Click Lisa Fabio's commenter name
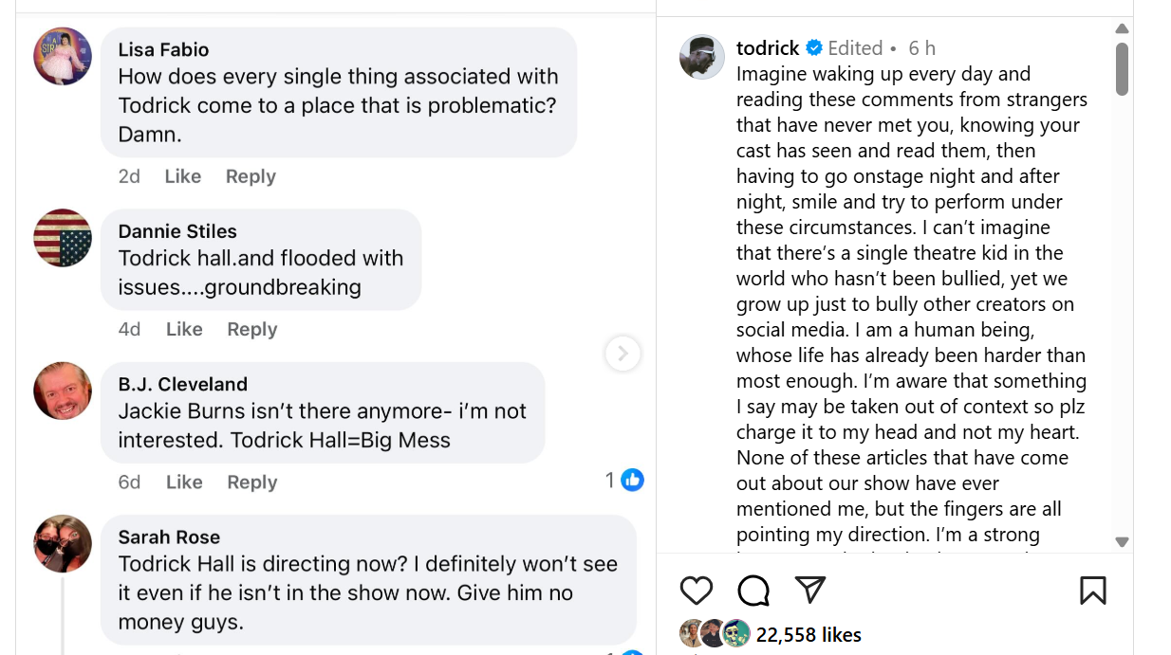The height and width of the screenshot is (655, 1171). 163,49
